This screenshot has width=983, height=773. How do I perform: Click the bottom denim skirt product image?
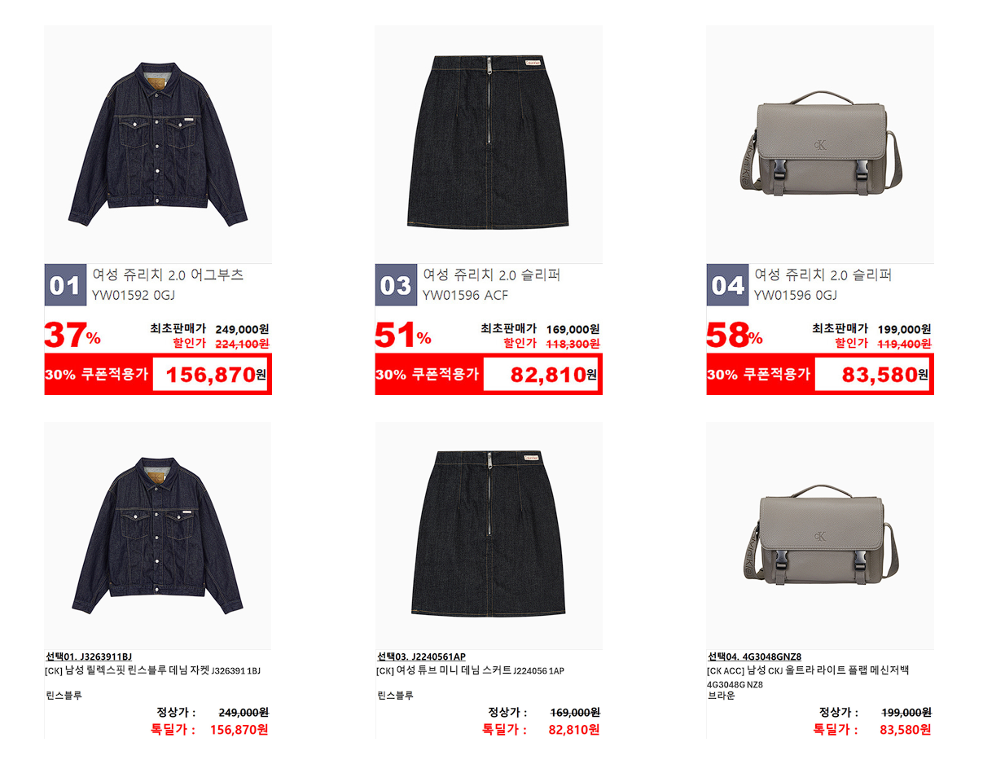pyautogui.click(x=489, y=536)
